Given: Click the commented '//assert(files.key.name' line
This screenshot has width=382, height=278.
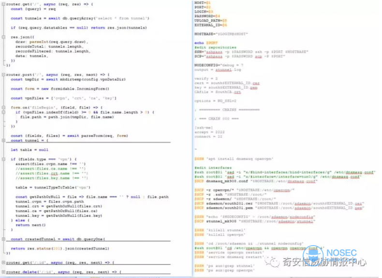Looking at the screenshot, I should pos(52,178).
